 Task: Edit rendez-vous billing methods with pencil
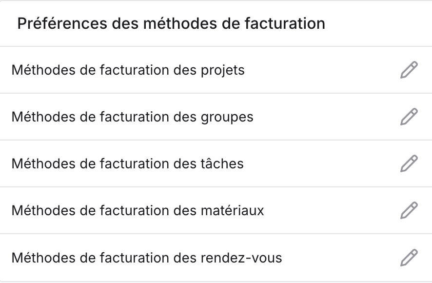point(409,258)
